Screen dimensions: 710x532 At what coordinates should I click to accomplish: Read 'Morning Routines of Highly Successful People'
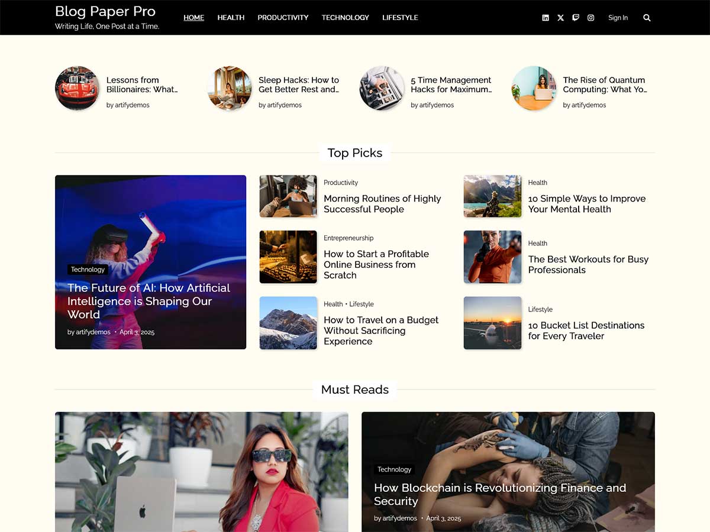coord(382,204)
